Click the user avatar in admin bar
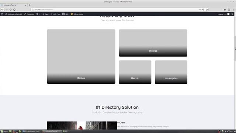 [228, 14]
